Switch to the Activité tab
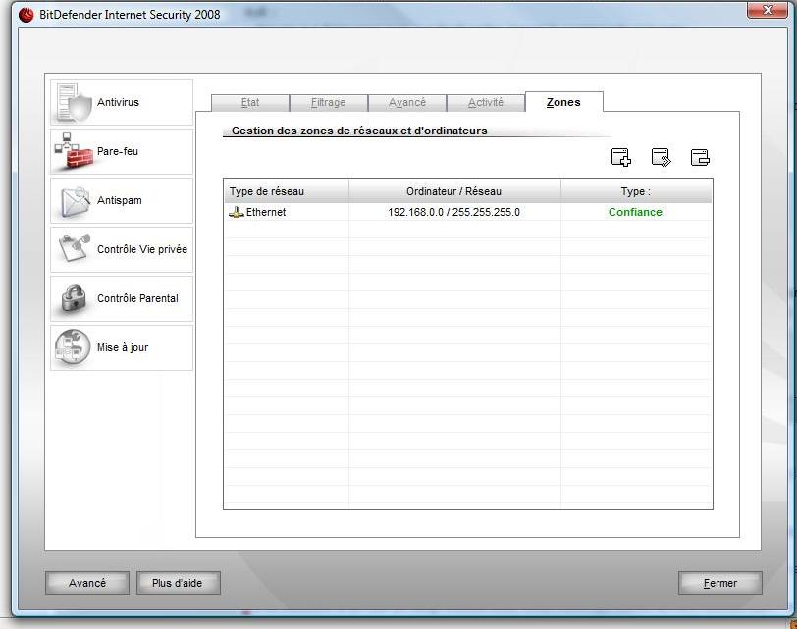Image resolution: width=797 pixels, height=629 pixels. click(486, 103)
